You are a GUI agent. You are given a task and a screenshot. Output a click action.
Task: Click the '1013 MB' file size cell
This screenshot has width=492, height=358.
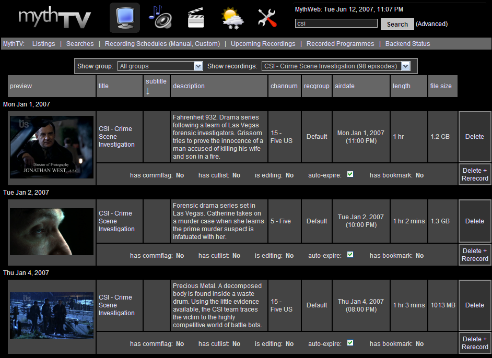point(443,305)
